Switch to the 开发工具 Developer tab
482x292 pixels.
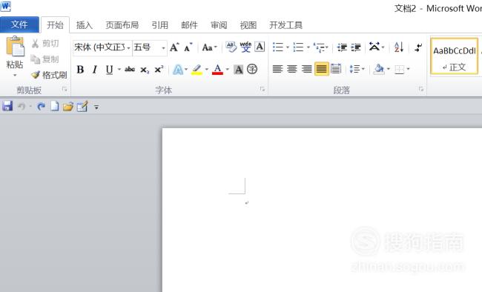tap(286, 25)
